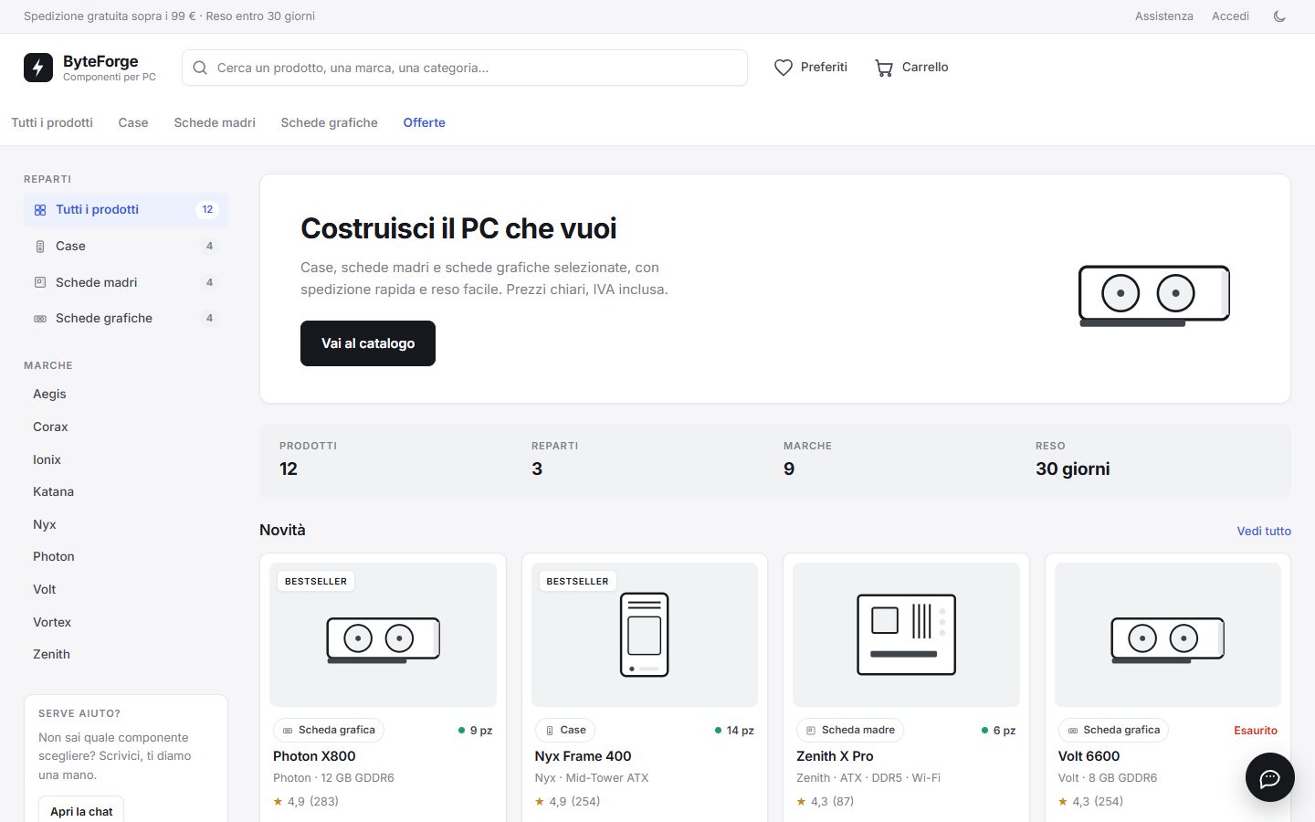Toggle dark mode moon icon
This screenshot has width=1315, height=822.
tap(1279, 16)
